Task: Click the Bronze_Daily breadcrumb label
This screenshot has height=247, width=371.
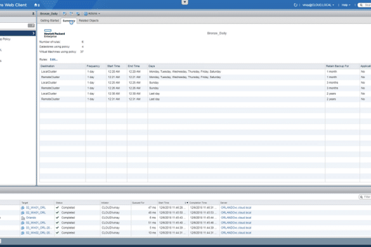Action: pyautogui.click(x=49, y=14)
